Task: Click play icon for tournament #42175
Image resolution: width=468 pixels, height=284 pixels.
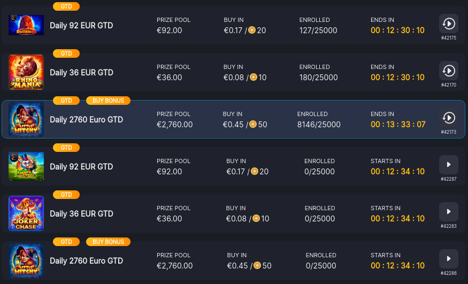Action: tap(448, 24)
